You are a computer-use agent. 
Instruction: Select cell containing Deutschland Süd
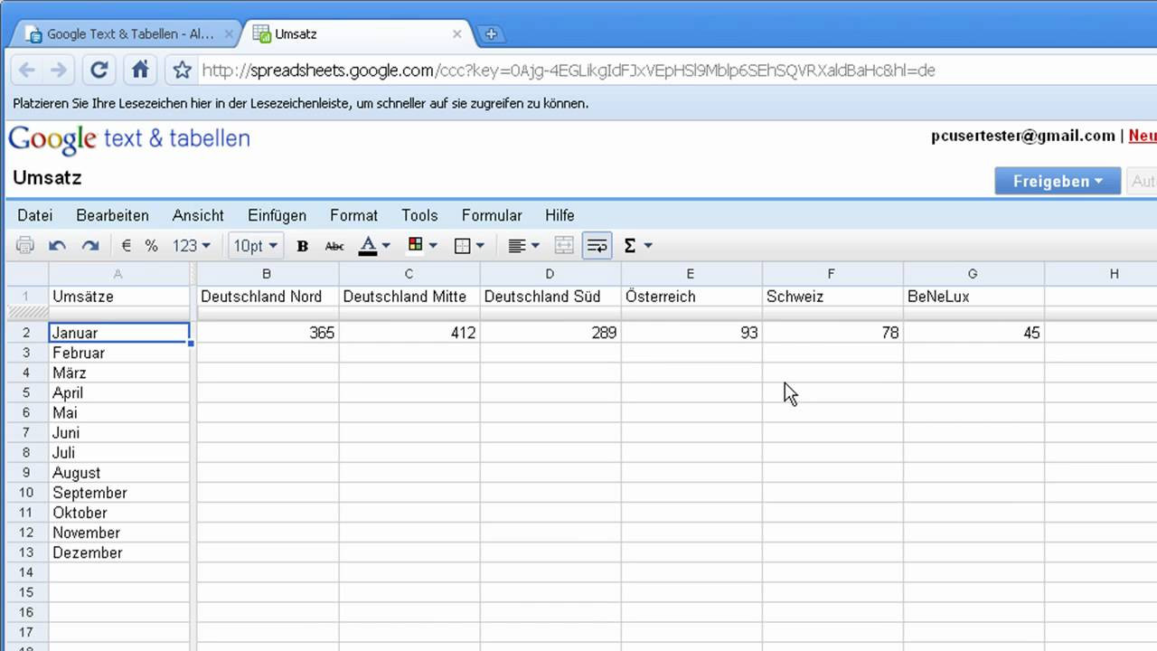pyautogui.click(x=550, y=297)
